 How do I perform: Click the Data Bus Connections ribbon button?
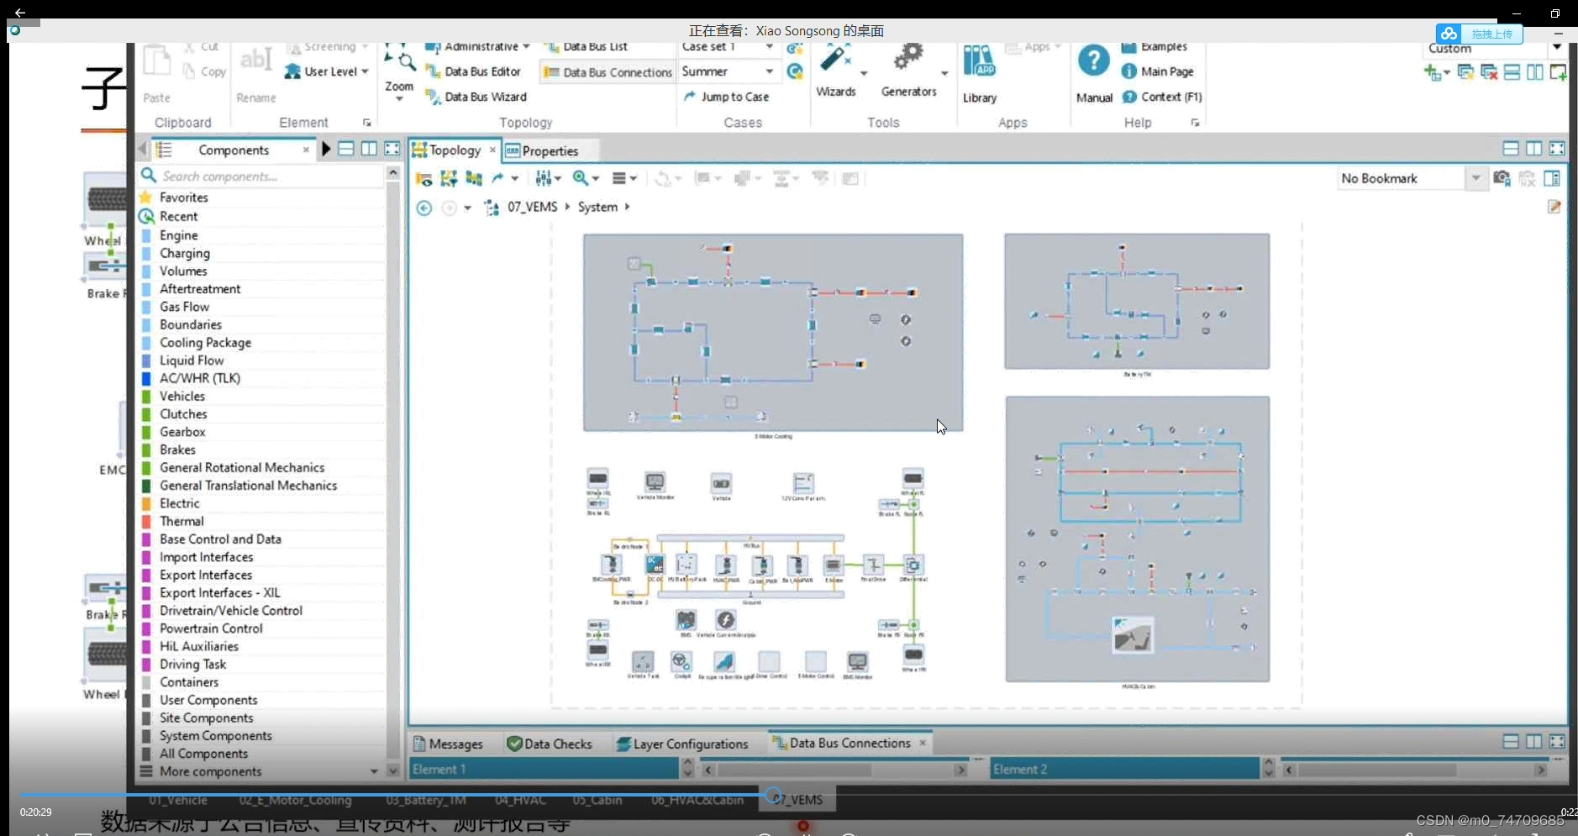click(608, 72)
